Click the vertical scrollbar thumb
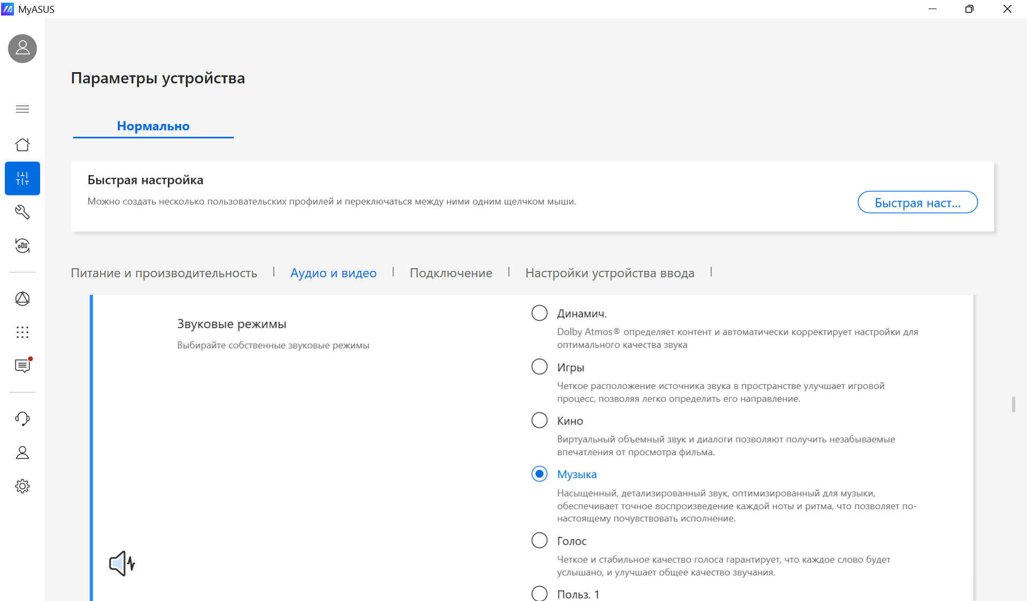Image resolution: width=1027 pixels, height=601 pixels. tap(1013, 404)
